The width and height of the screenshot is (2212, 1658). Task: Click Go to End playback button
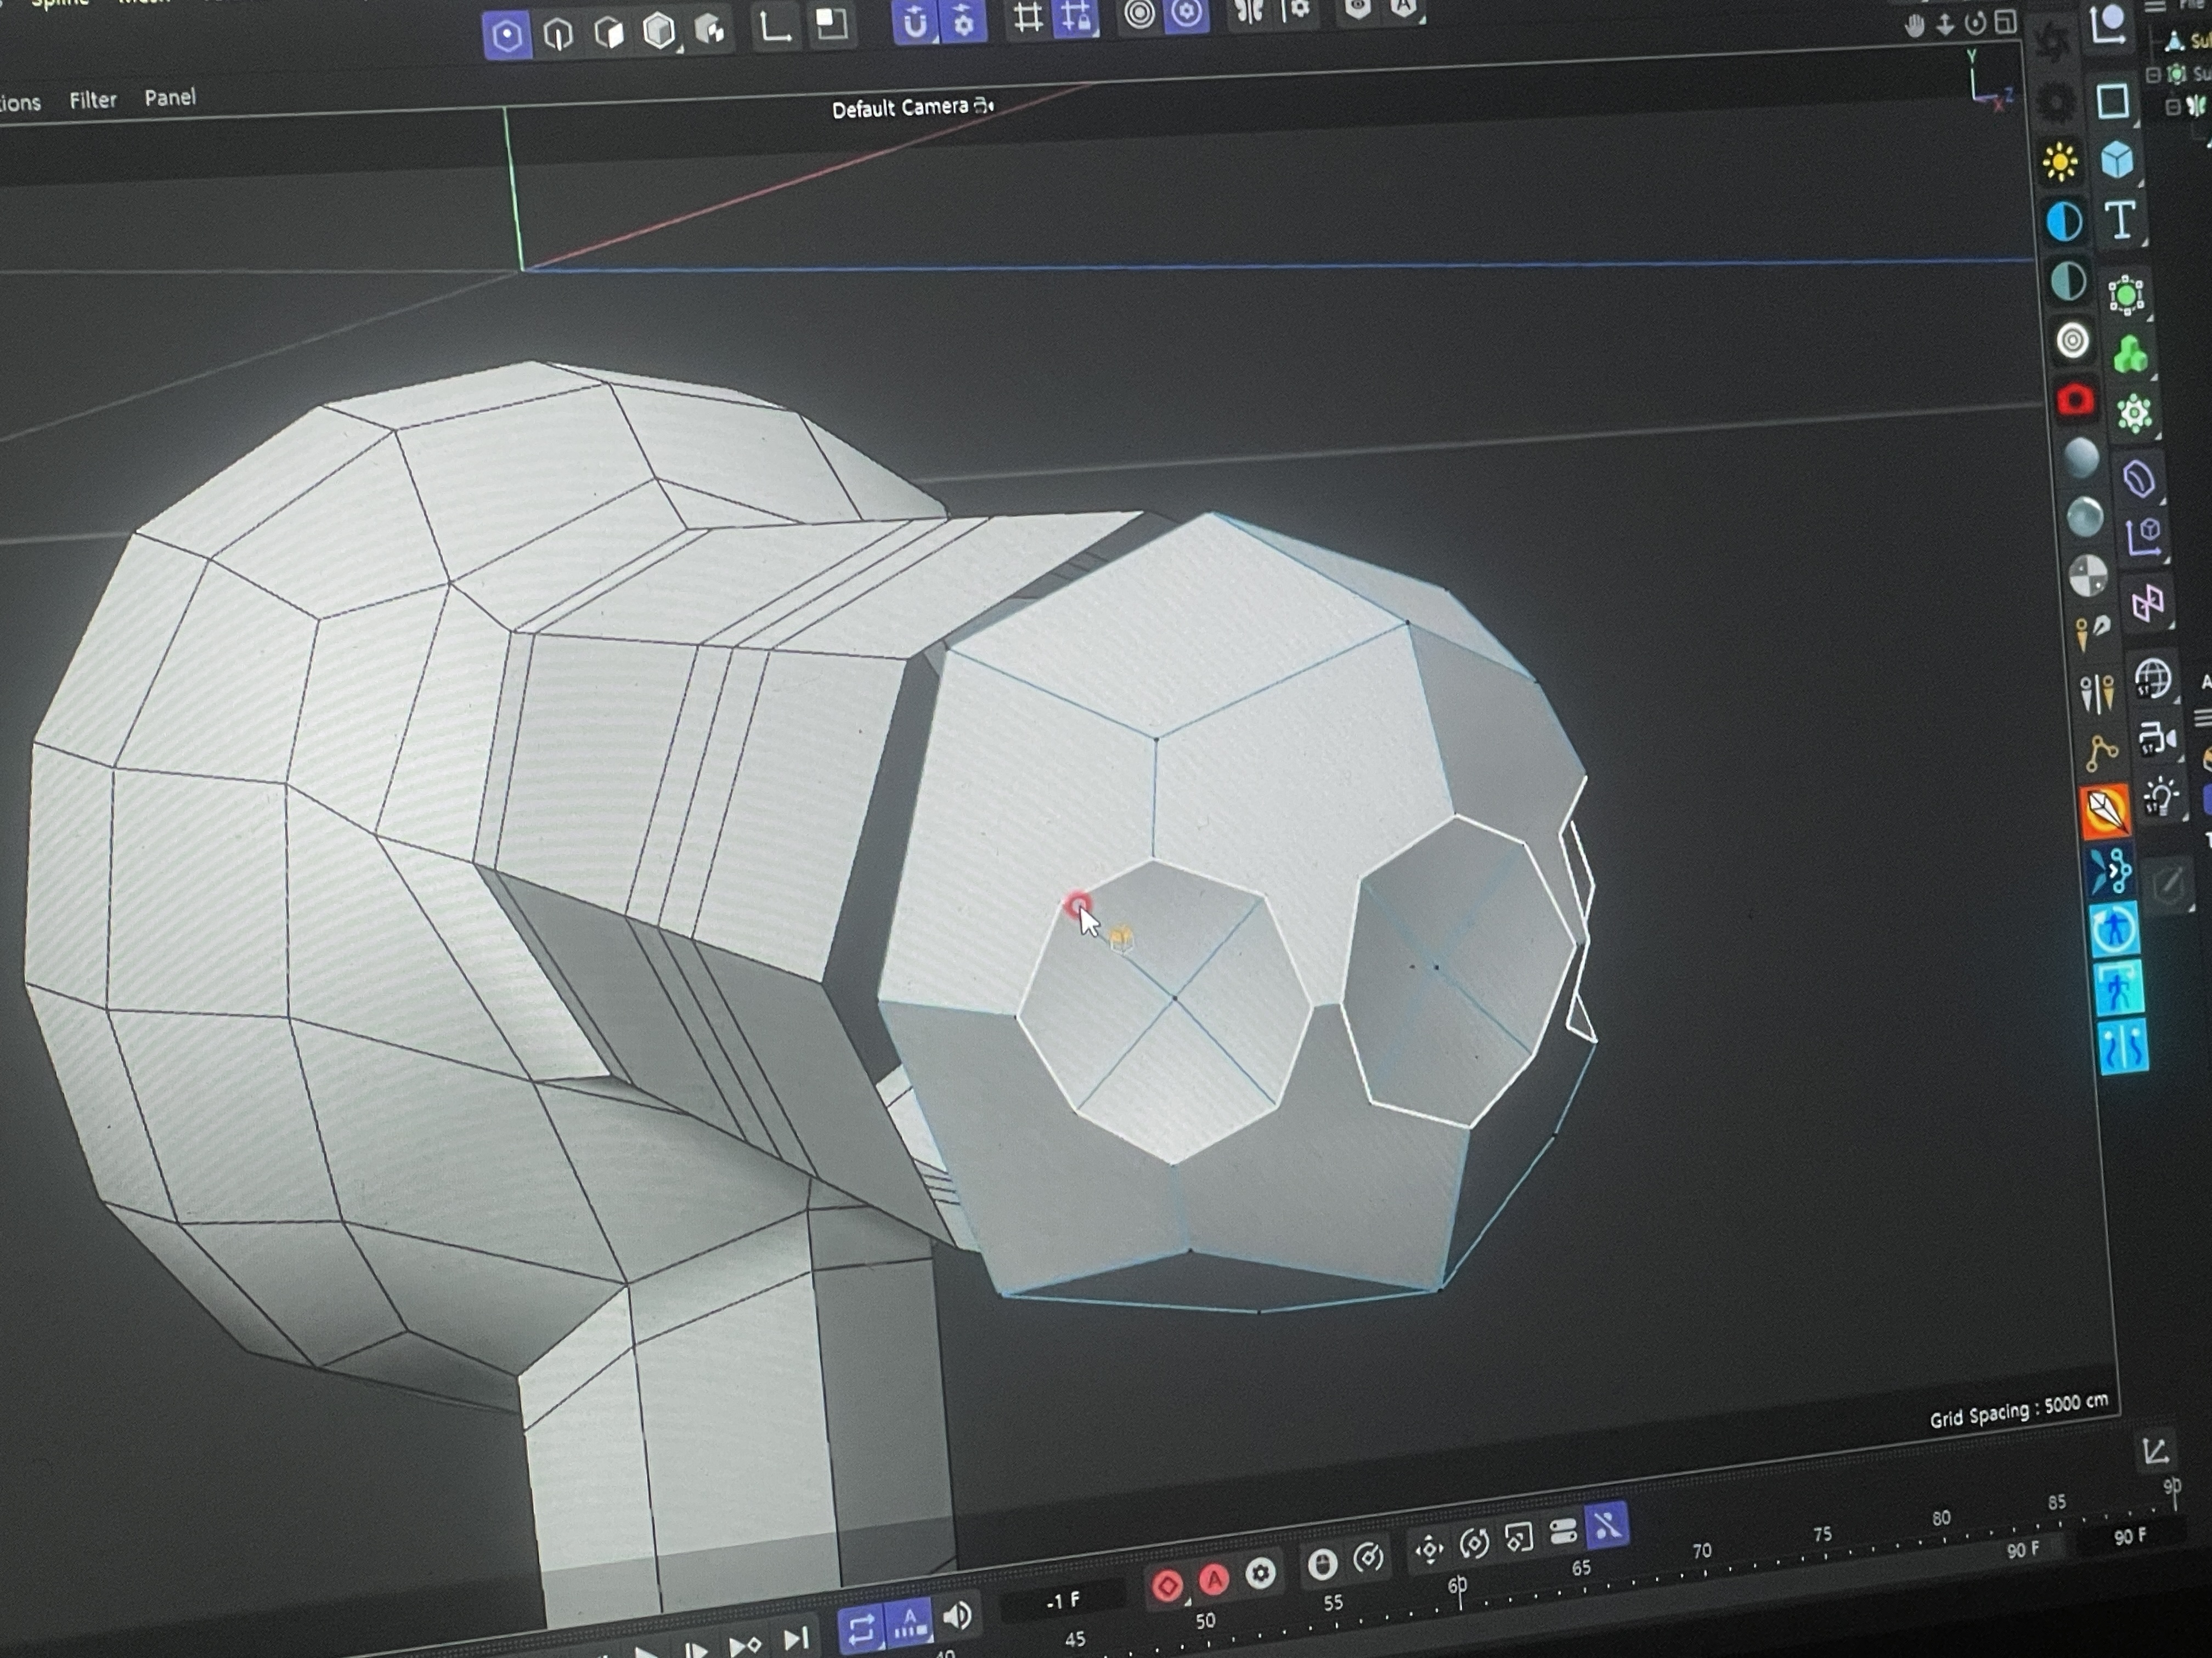[796, 1640]
